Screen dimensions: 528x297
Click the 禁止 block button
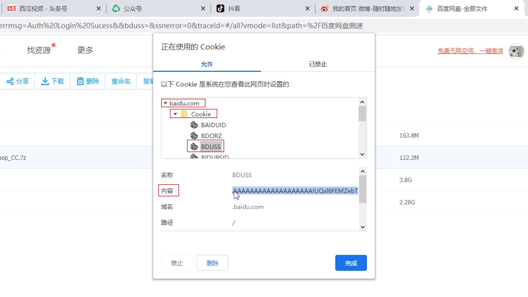[177, 263]
